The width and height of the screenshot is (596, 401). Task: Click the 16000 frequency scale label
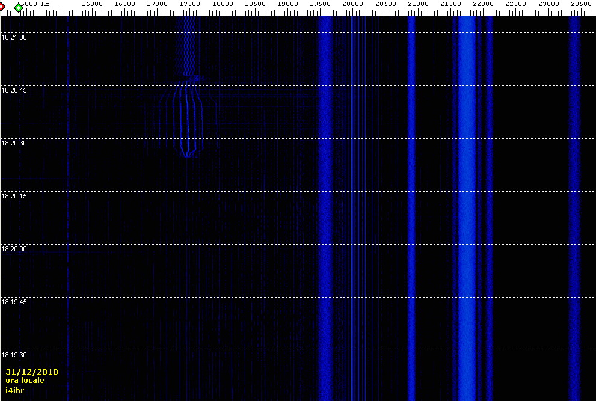(x=93, y=4)
